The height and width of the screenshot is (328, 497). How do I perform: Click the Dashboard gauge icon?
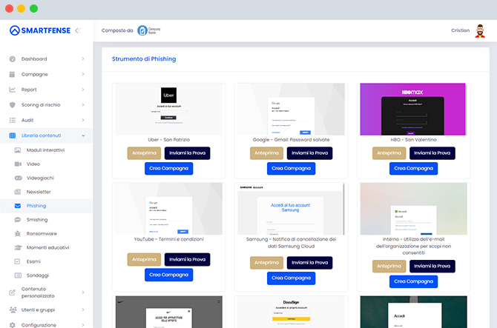click(x=13, y=58)
